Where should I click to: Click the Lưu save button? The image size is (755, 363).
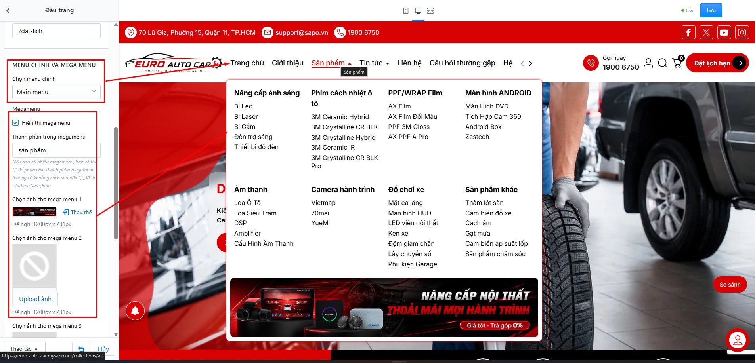click(x=711, y=10)
